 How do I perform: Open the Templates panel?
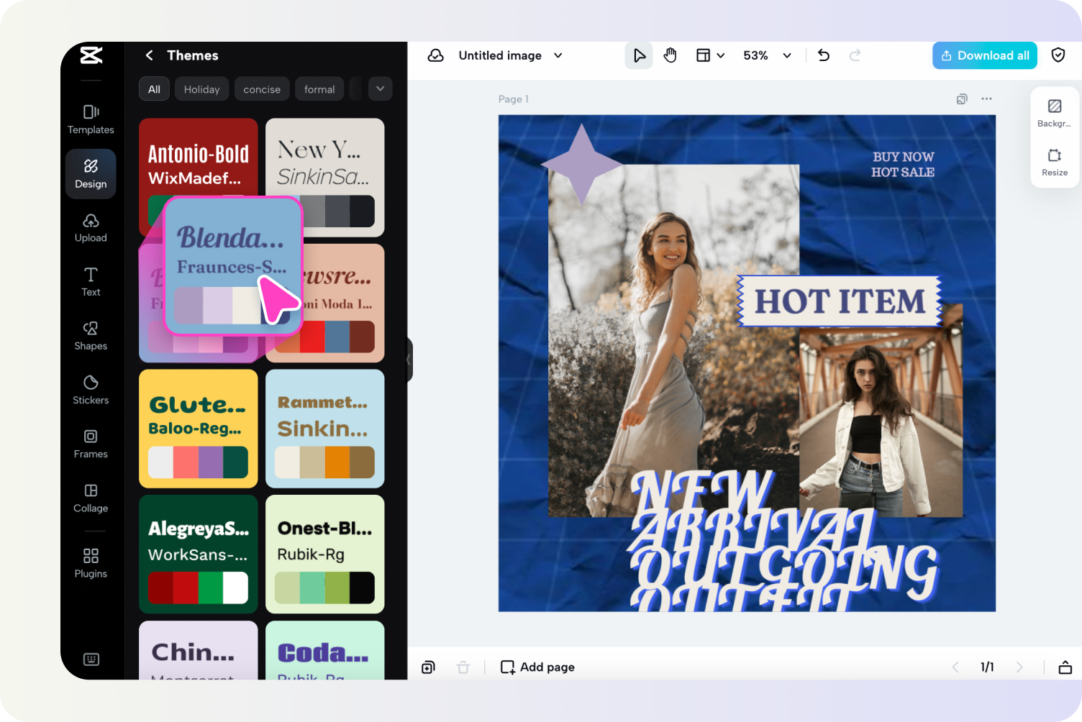[x=90, y=119]
